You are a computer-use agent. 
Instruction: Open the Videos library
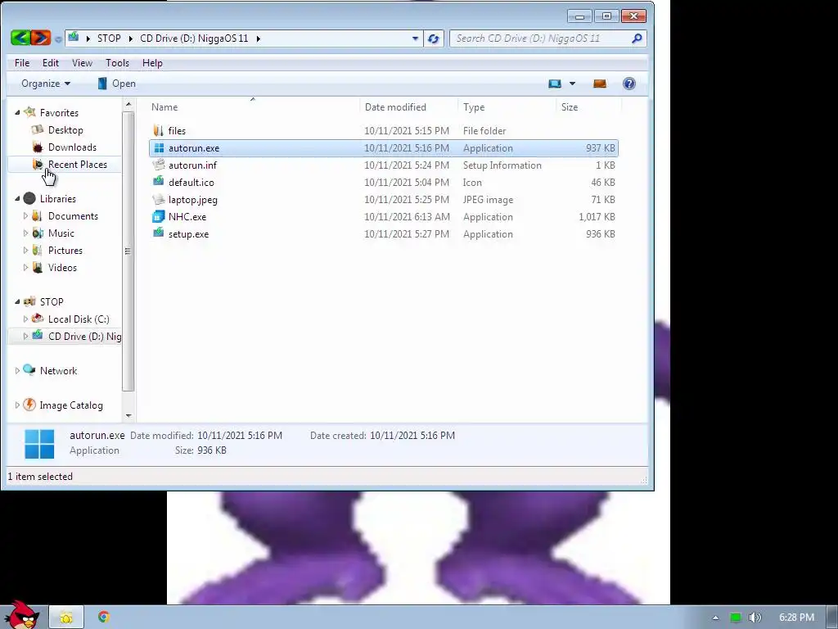(x=62, y=268)
